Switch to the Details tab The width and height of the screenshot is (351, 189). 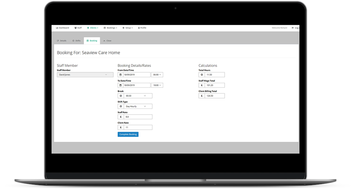pos(61,41)
